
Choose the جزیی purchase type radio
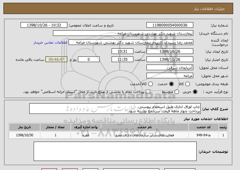[195, 92]
